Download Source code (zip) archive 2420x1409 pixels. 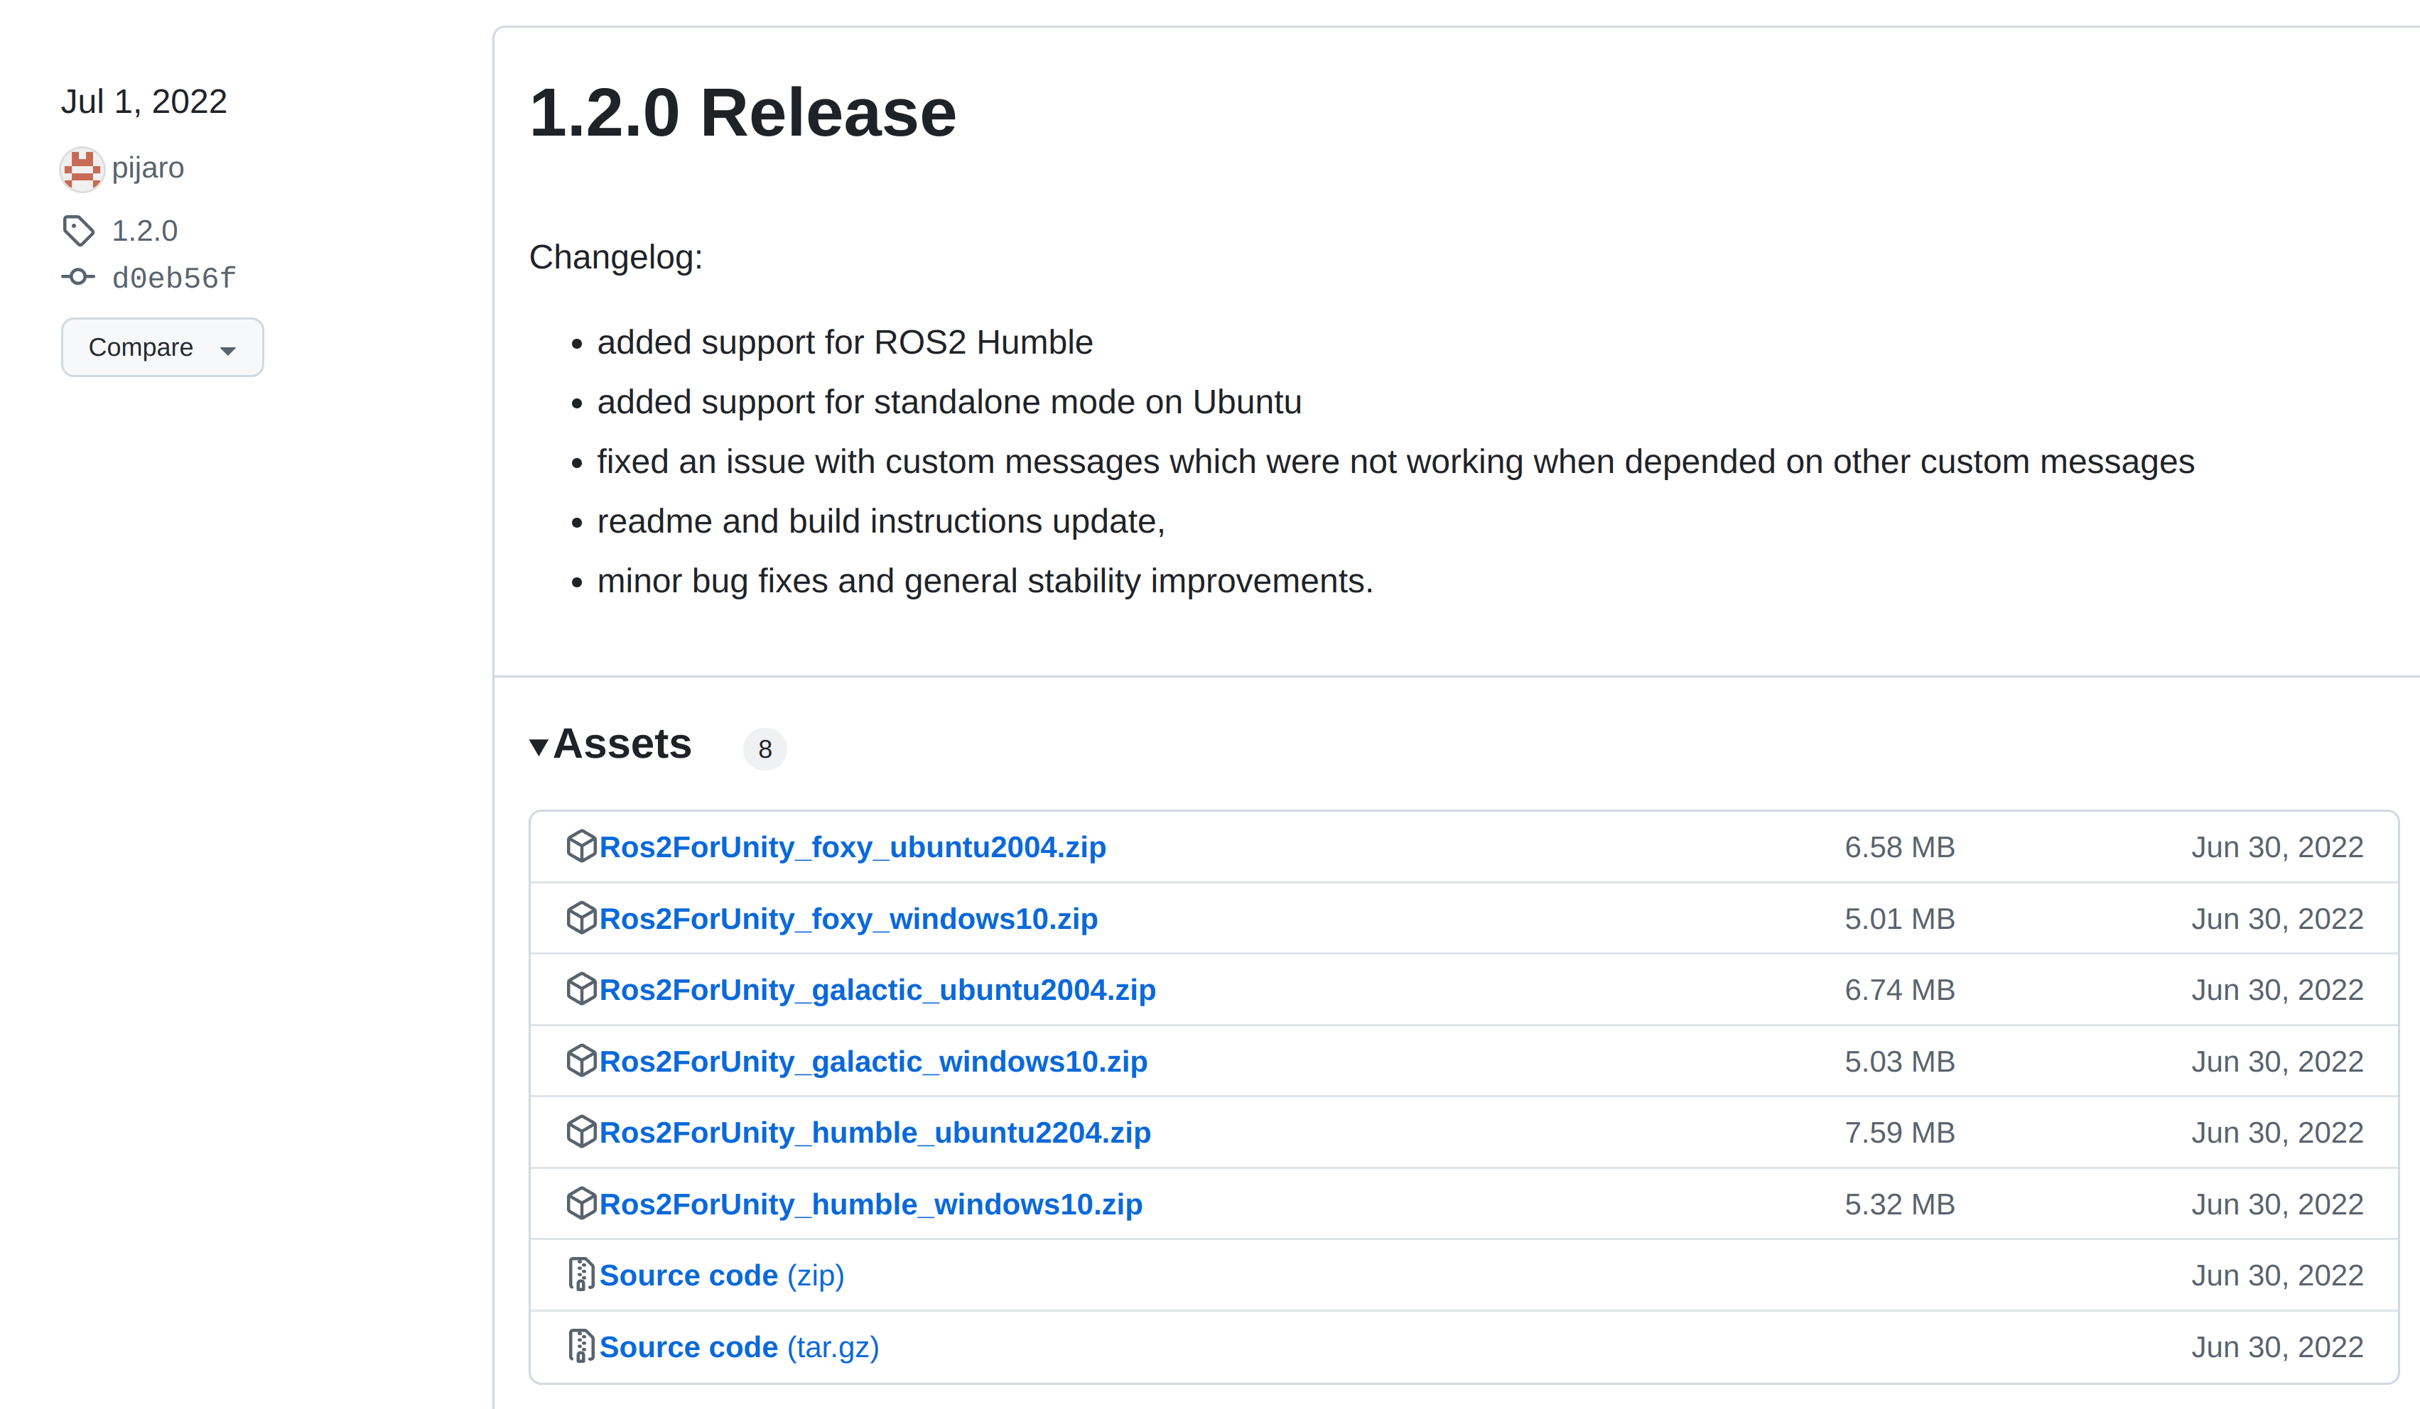721,1275
